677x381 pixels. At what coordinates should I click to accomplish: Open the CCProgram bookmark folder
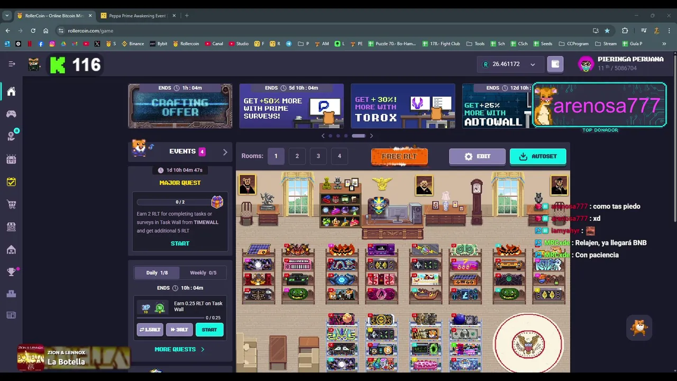click(573, 44)
